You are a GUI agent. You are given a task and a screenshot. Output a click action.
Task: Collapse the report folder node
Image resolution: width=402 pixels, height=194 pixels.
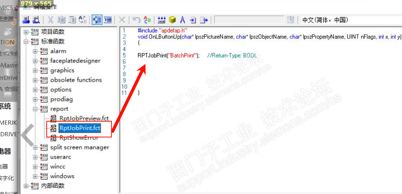35,109
